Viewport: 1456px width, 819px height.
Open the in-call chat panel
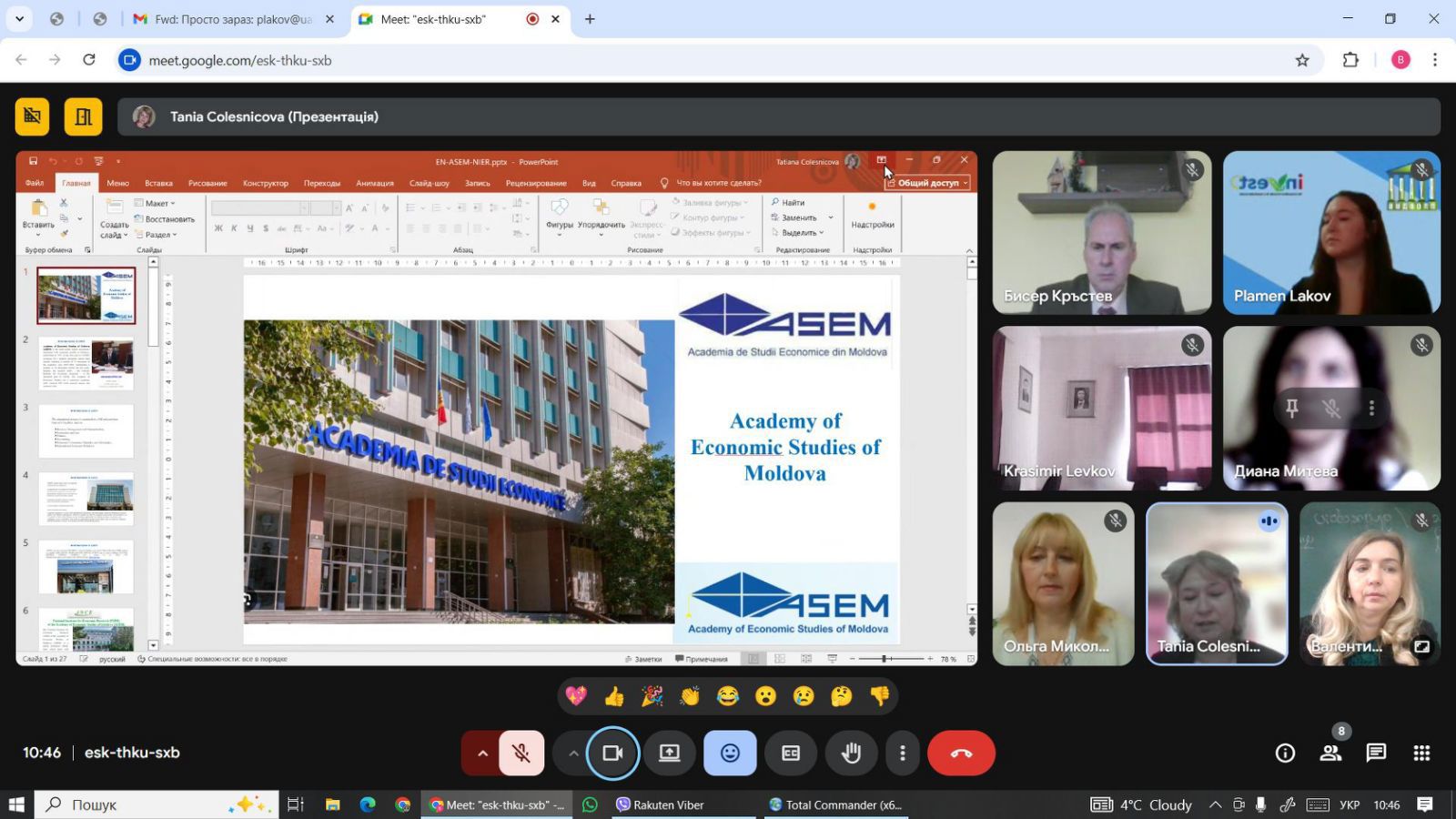click(x=1376, y=753)
